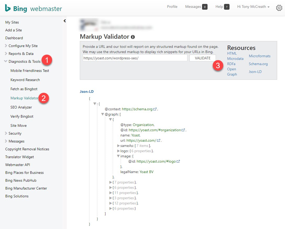Open Bing Manufacturer Center

coord(26,188)
